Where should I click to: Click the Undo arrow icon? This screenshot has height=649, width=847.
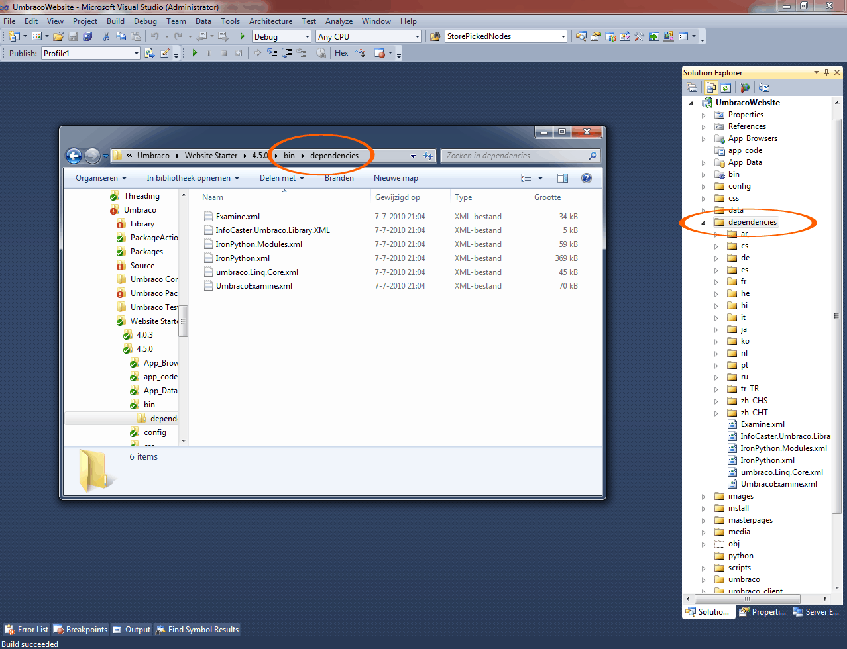[x=154, y=36]
